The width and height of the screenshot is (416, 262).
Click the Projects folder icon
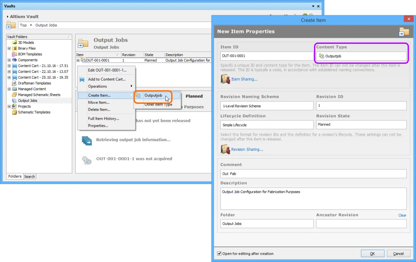pyautogui.click(x=15, y=106)
